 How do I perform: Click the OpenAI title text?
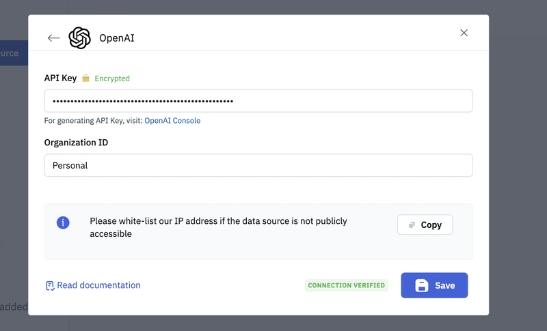click(x=117, y=38)
